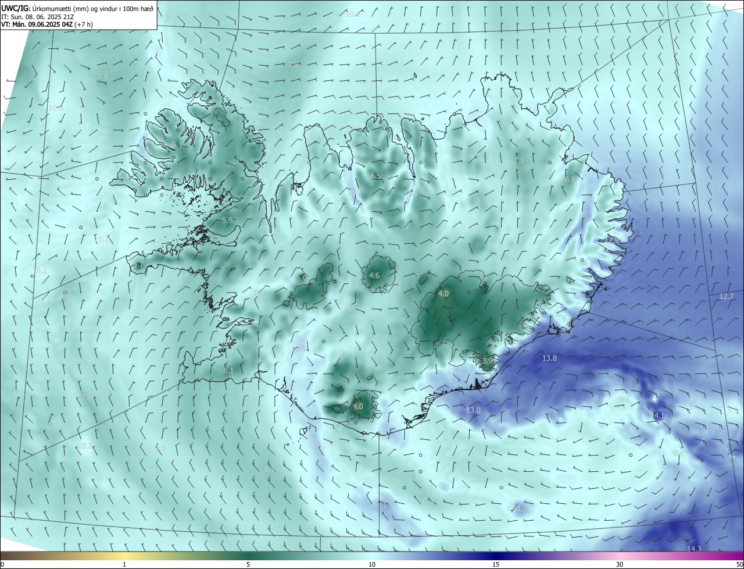The image size is (744, 569).
Task: Click the 12.7 label near the east edge
Action: click(x=727, y=297)
